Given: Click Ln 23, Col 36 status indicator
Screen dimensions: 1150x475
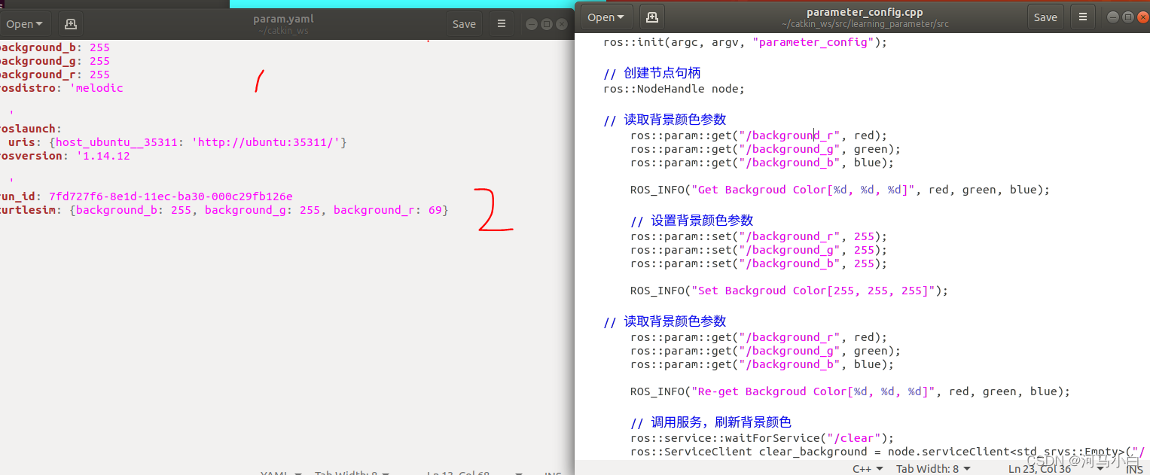Looking at the screenshot, I should tap(1039, 468).
